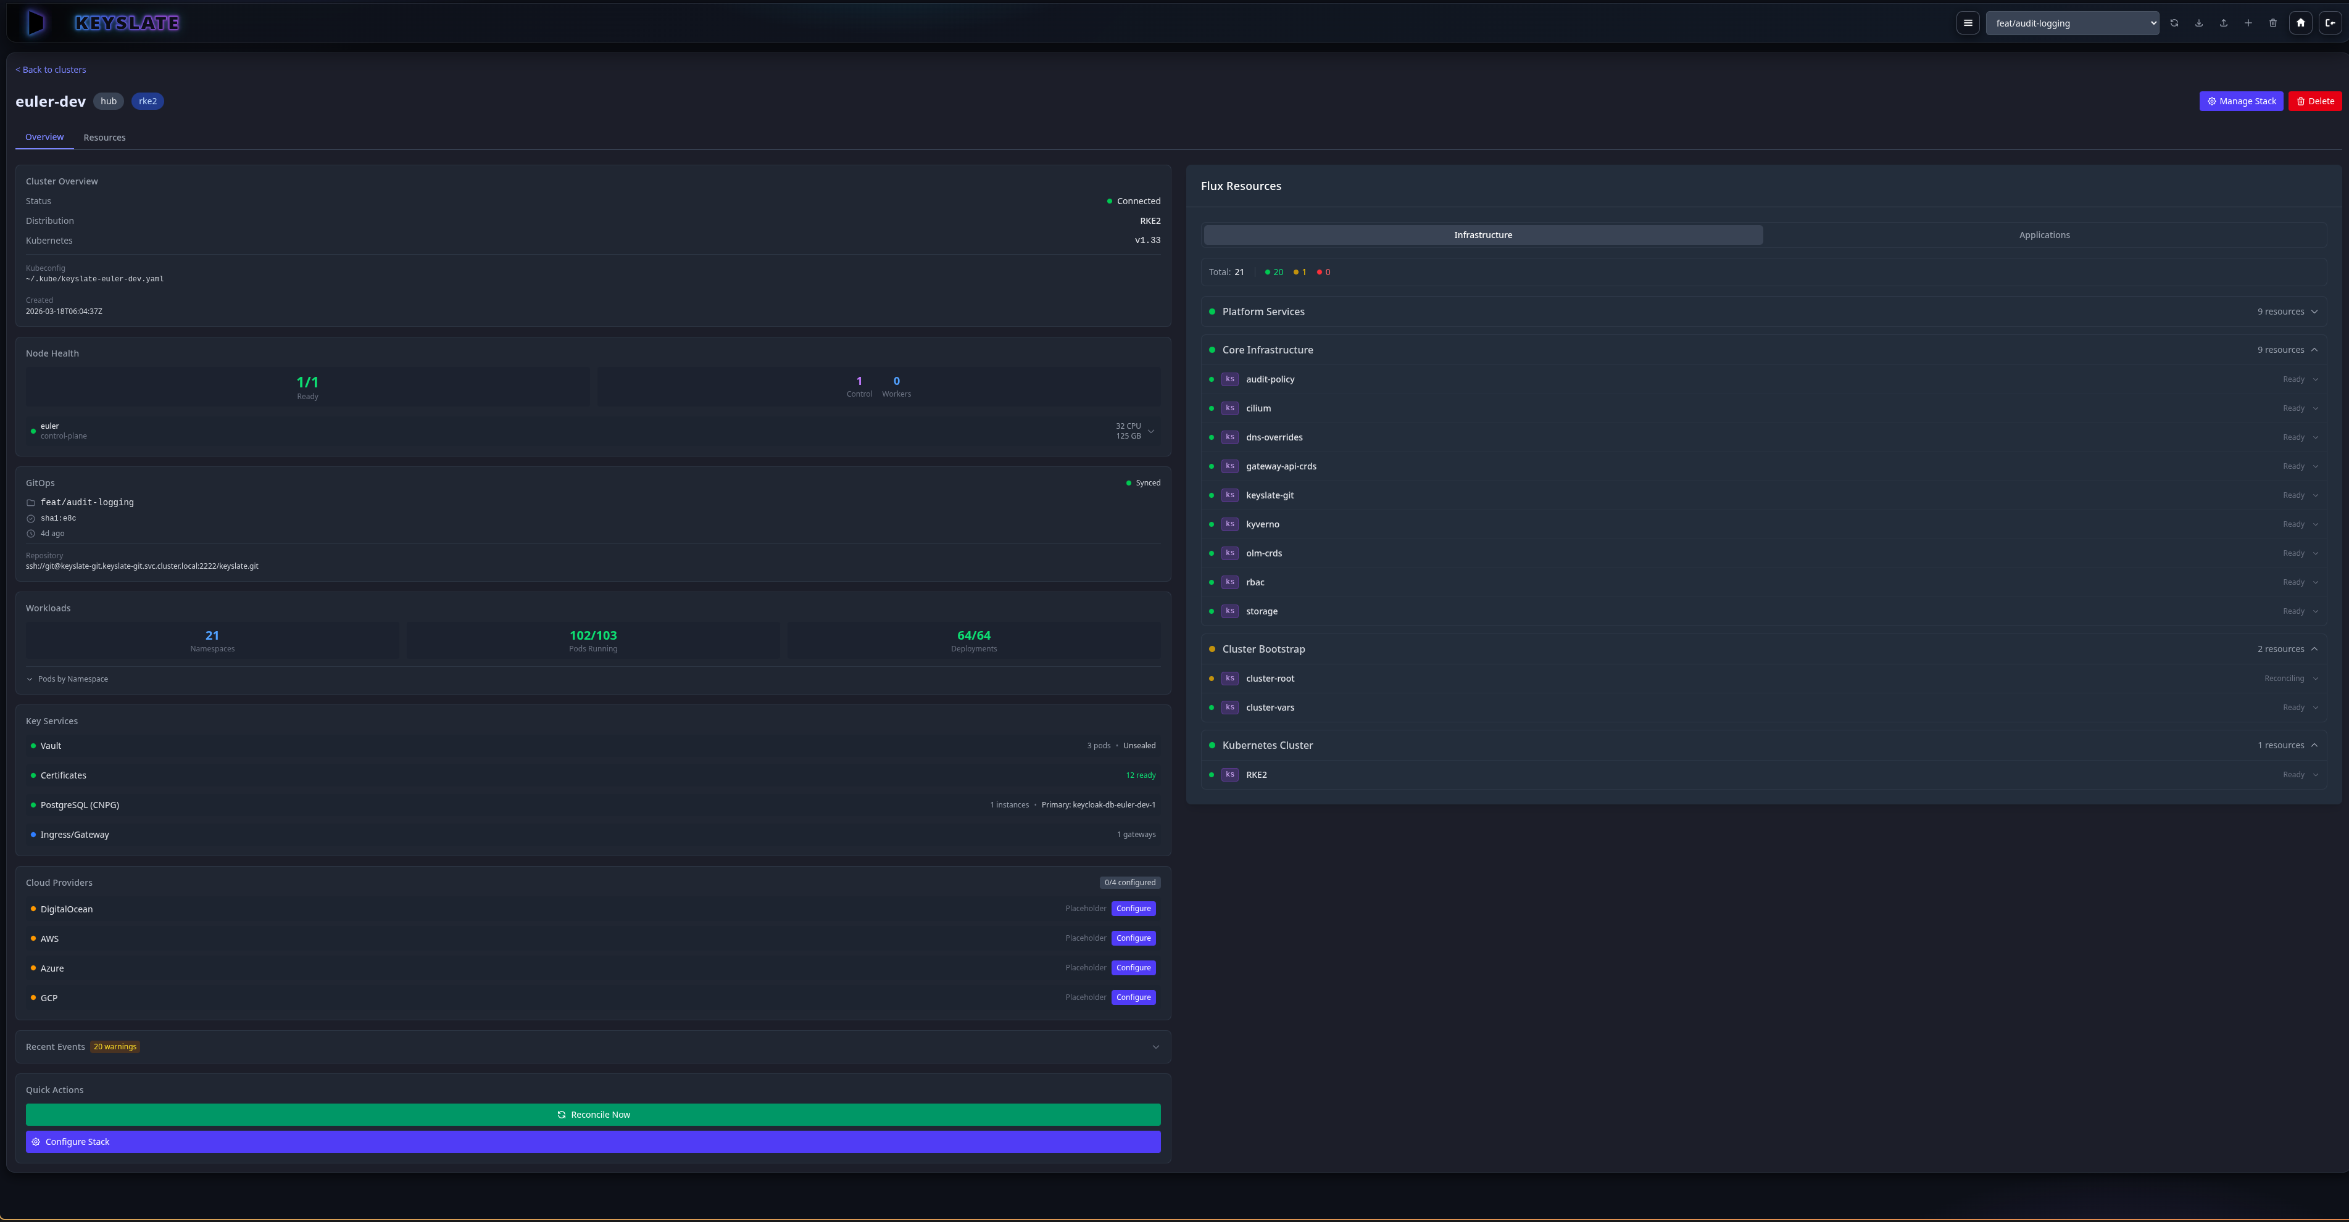
Task: Click the kubeconfig path ~/.kube/keyslate-euler-dev.yaml
Action: 95,279
